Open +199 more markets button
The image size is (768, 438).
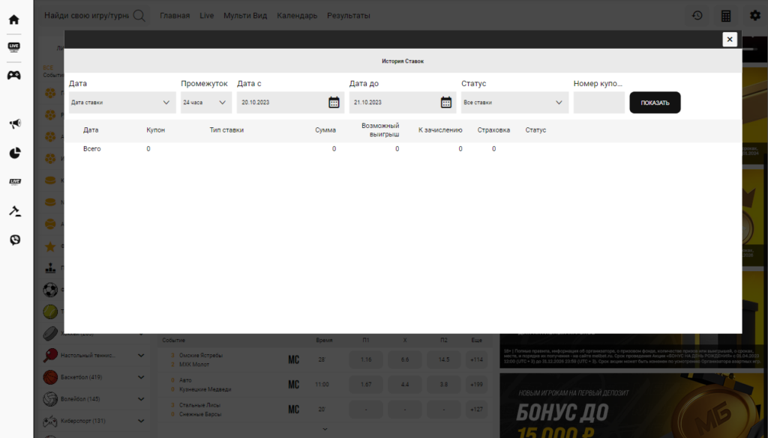476,385
